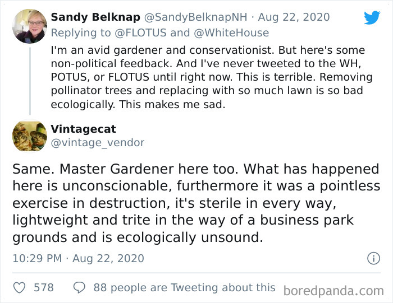Click Vintagecat's Master Gardener reply text
This screenshot has width=393, height=303.
pyautogui.click(x=195, y=203)
